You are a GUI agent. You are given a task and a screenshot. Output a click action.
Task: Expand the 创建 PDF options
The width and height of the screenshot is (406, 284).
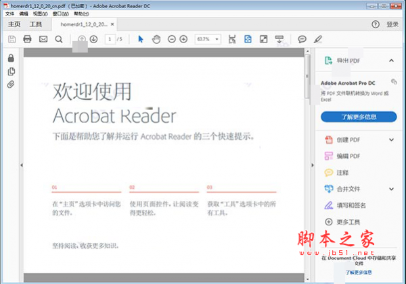pyautogui.click(x=391, y=140)
